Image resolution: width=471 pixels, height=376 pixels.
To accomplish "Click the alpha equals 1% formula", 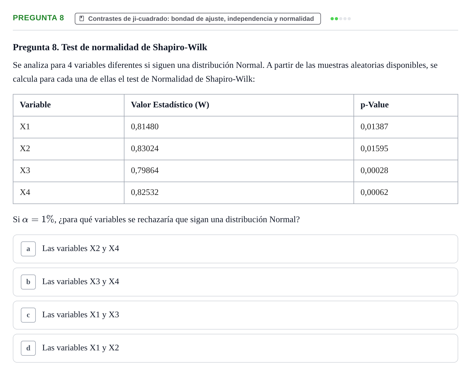I will pyautogui.click(x=38, y=219).
